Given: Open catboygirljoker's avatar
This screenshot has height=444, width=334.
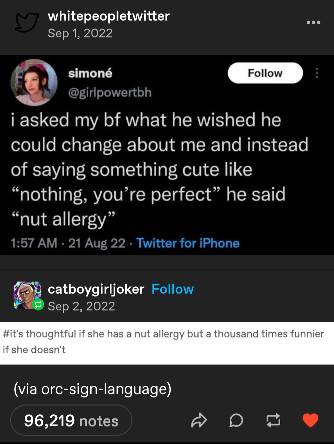Looking at the screenshot, I should pos(27,294).
